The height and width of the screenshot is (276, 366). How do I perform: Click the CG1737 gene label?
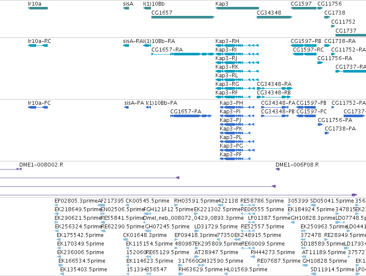pos(346,30)
